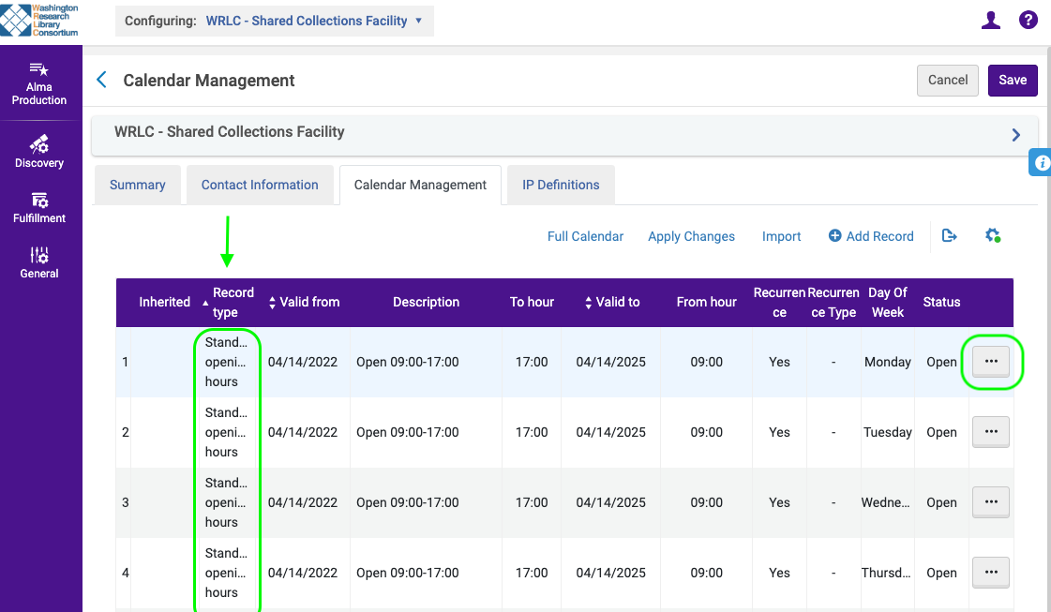1051x612 pixels.
Task: Open row actions menu for Monday record
Action: [x=991, y=362]
